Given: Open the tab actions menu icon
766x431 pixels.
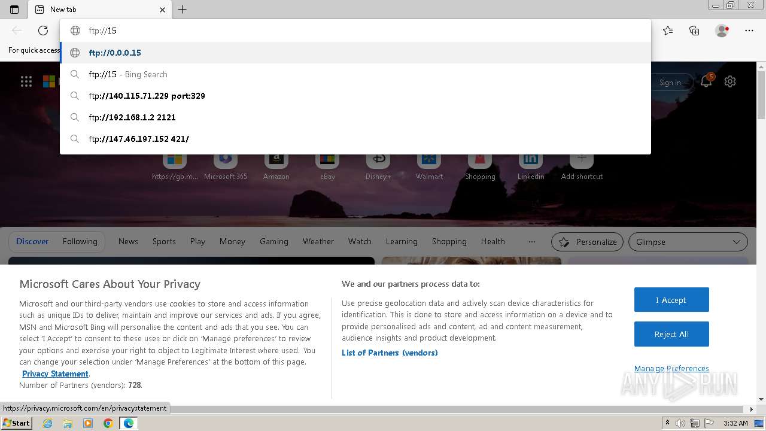Looking at the screenshot, I should click(x=14, y=10).
